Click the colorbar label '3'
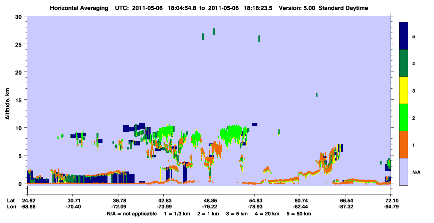Viewport: 434px width, 223px height. (413, 91)
